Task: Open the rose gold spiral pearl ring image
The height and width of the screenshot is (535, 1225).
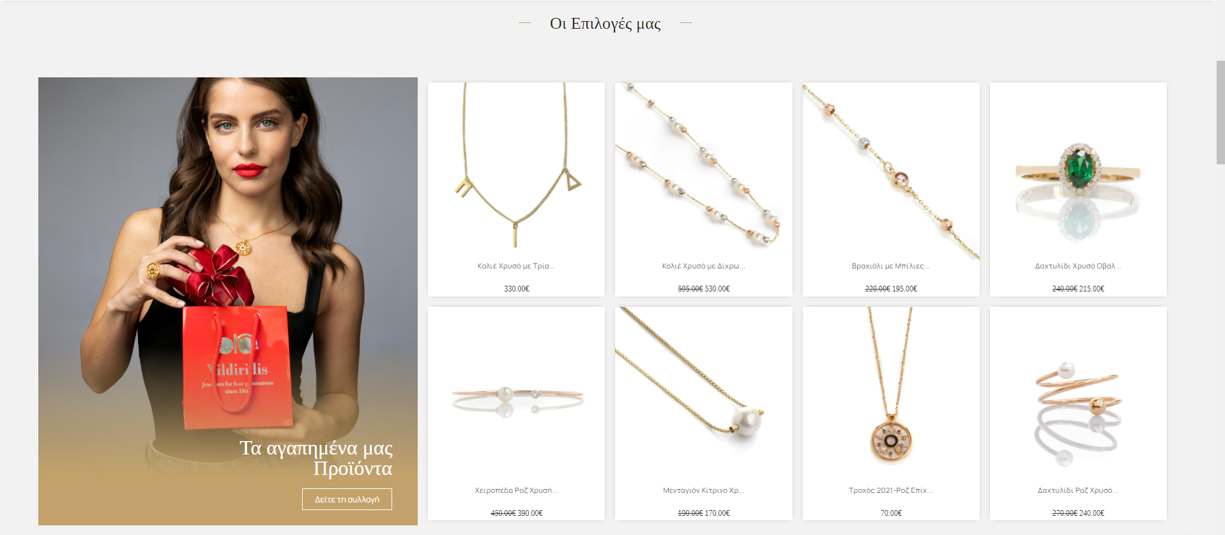Action: tap(1078, 395)
